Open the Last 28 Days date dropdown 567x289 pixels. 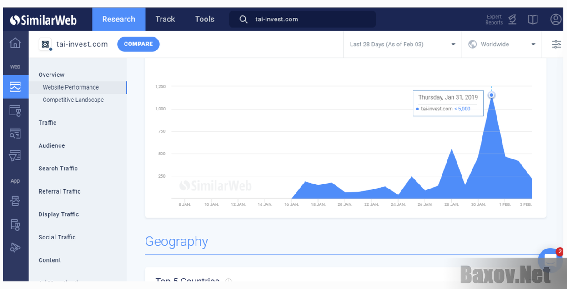(x=402, y=44)
